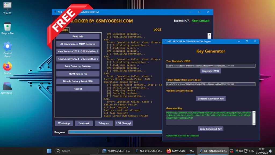Select the NETUNLO... desktop folder icon
The image size is (275, 155).
(7, 88)
